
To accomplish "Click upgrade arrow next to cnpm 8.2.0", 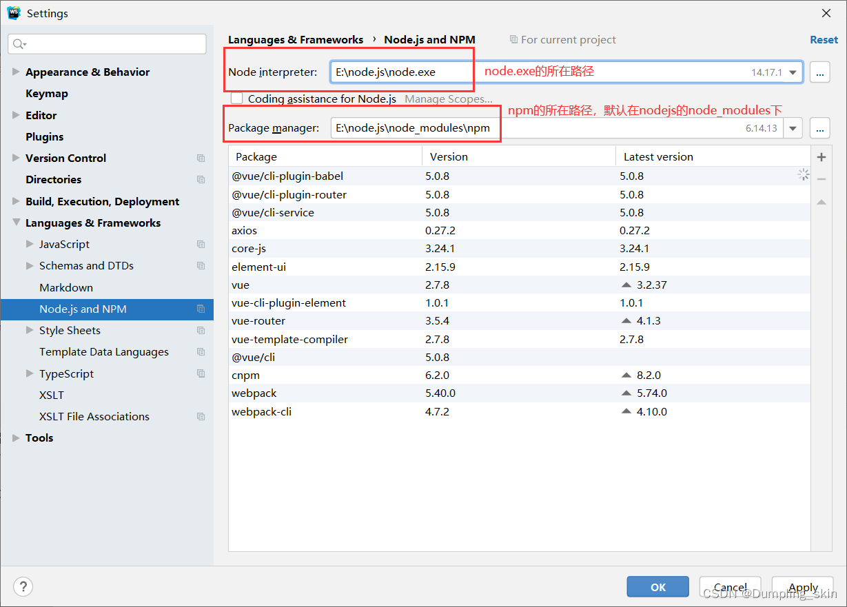I will (x=626, y=375).
